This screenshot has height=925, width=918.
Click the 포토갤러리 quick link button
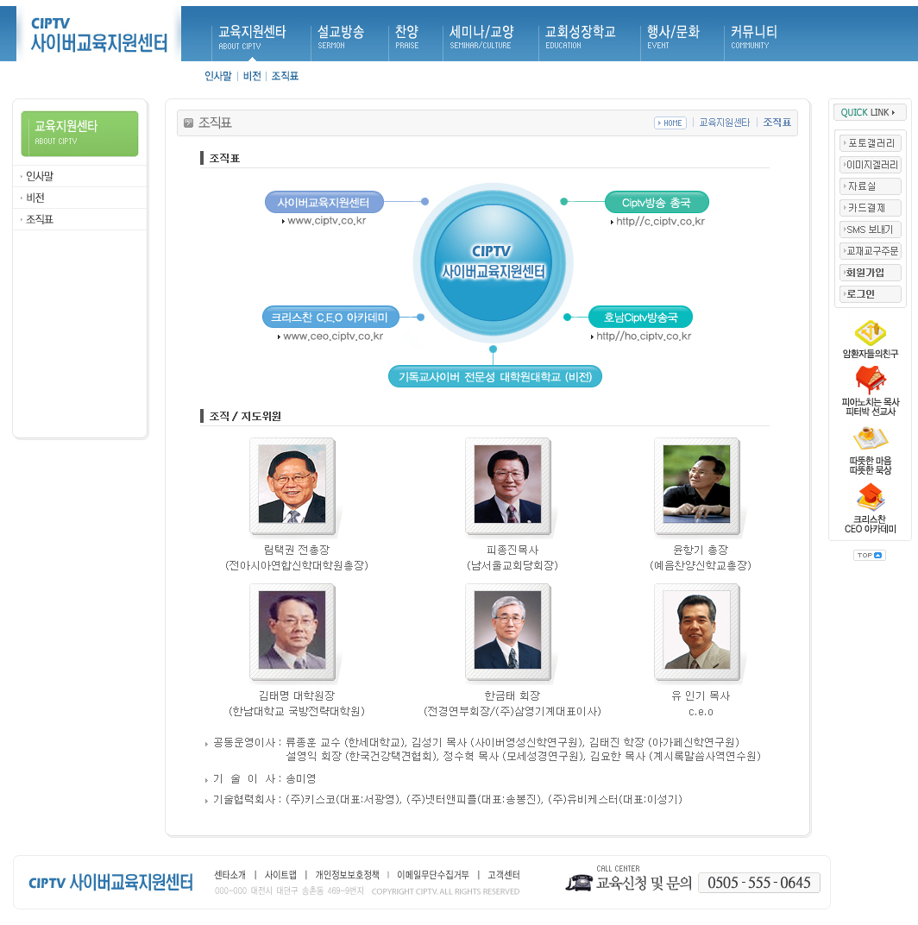pyautogui.click(x=871, y=142)
